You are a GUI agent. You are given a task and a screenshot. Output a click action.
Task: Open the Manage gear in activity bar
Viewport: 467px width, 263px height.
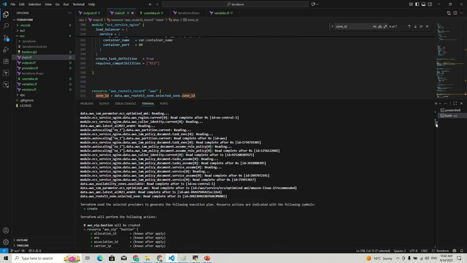click(6, 242)
